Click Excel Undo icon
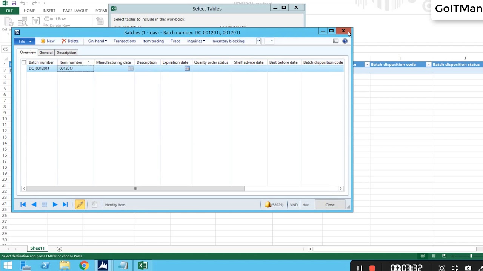The image size is (483, 271). [x=23, y=3]
